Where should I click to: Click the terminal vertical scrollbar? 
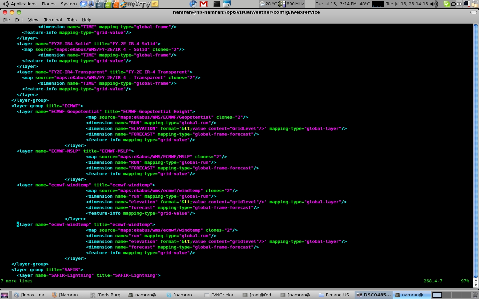point(476,149)
